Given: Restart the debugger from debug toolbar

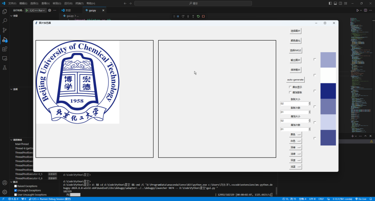Looking at the screenshot, I should pos(198,16).
